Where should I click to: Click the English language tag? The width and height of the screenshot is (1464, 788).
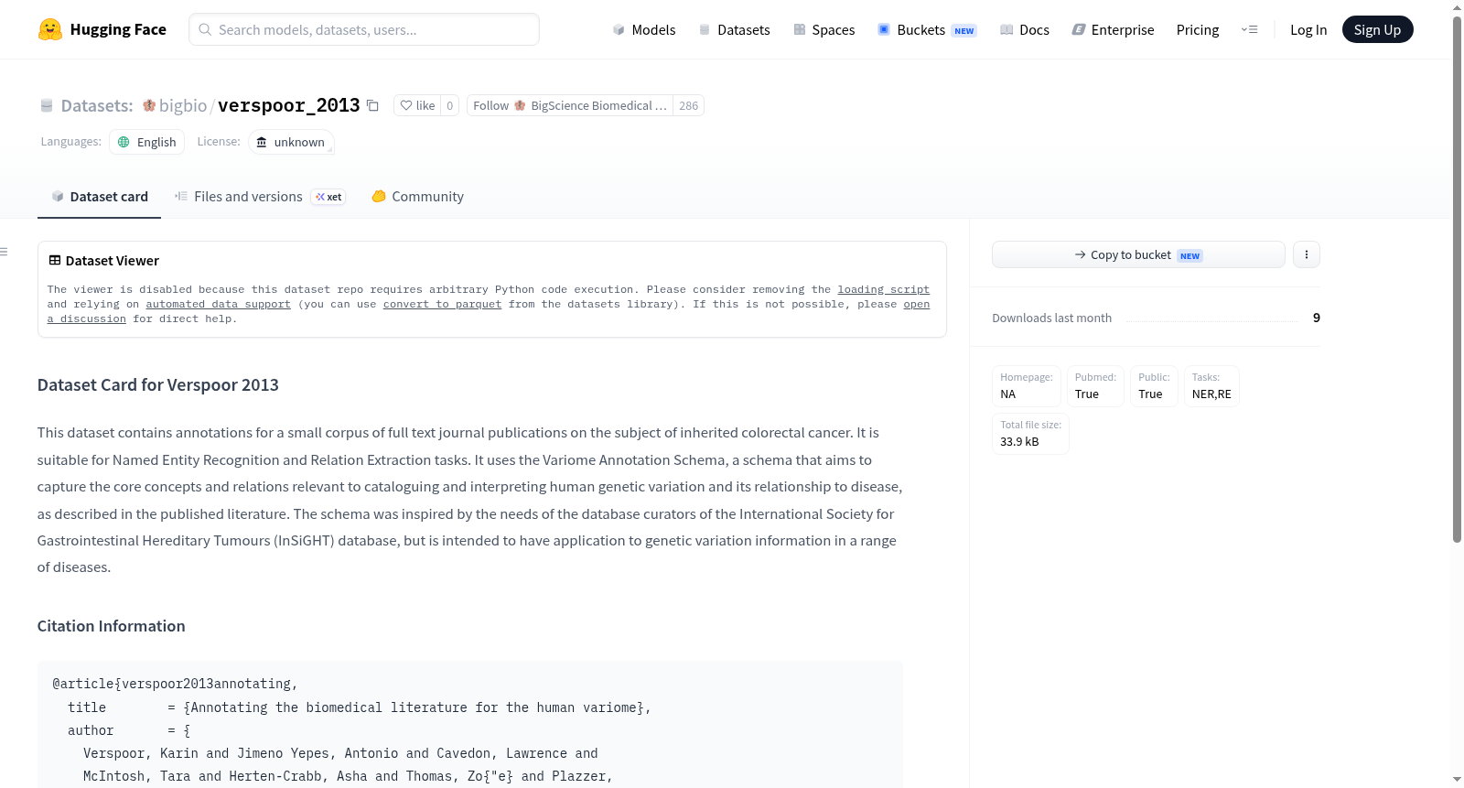146,142
